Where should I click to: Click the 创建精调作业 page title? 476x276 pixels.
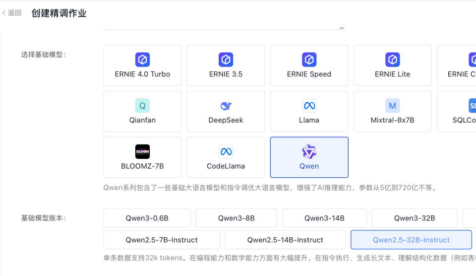coord(59,13)
